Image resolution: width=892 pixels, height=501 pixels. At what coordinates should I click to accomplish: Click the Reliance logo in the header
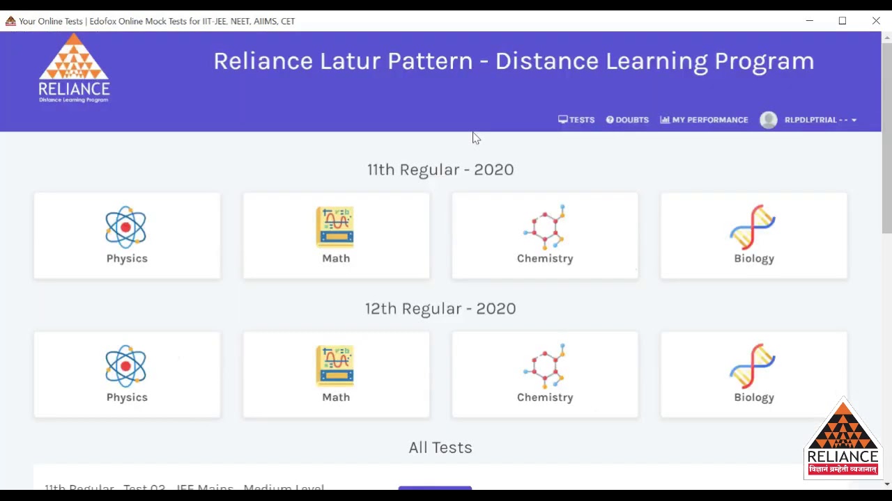pos(74,68)
